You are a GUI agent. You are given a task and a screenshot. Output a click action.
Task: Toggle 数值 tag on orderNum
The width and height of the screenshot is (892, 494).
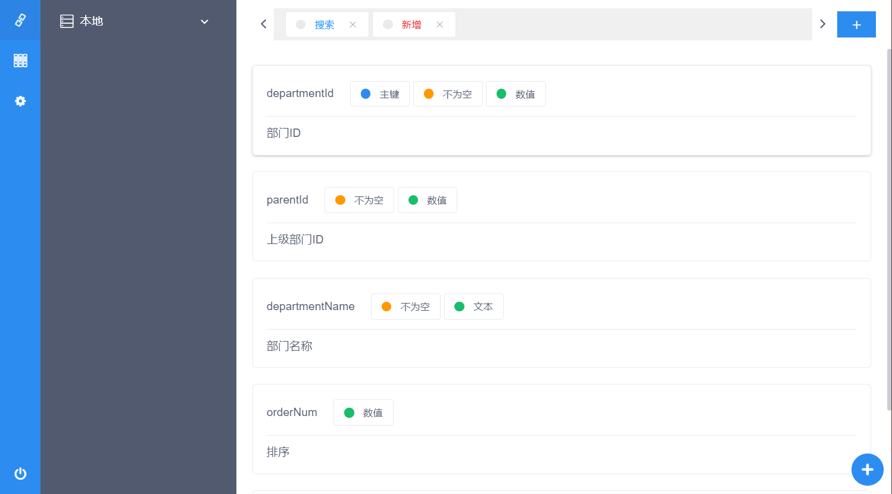tap(363, 412)
